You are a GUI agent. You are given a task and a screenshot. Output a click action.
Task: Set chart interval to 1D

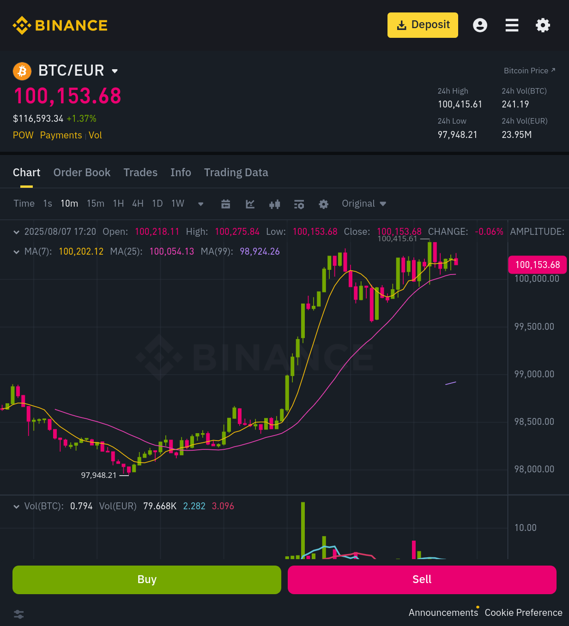[157, 203]
